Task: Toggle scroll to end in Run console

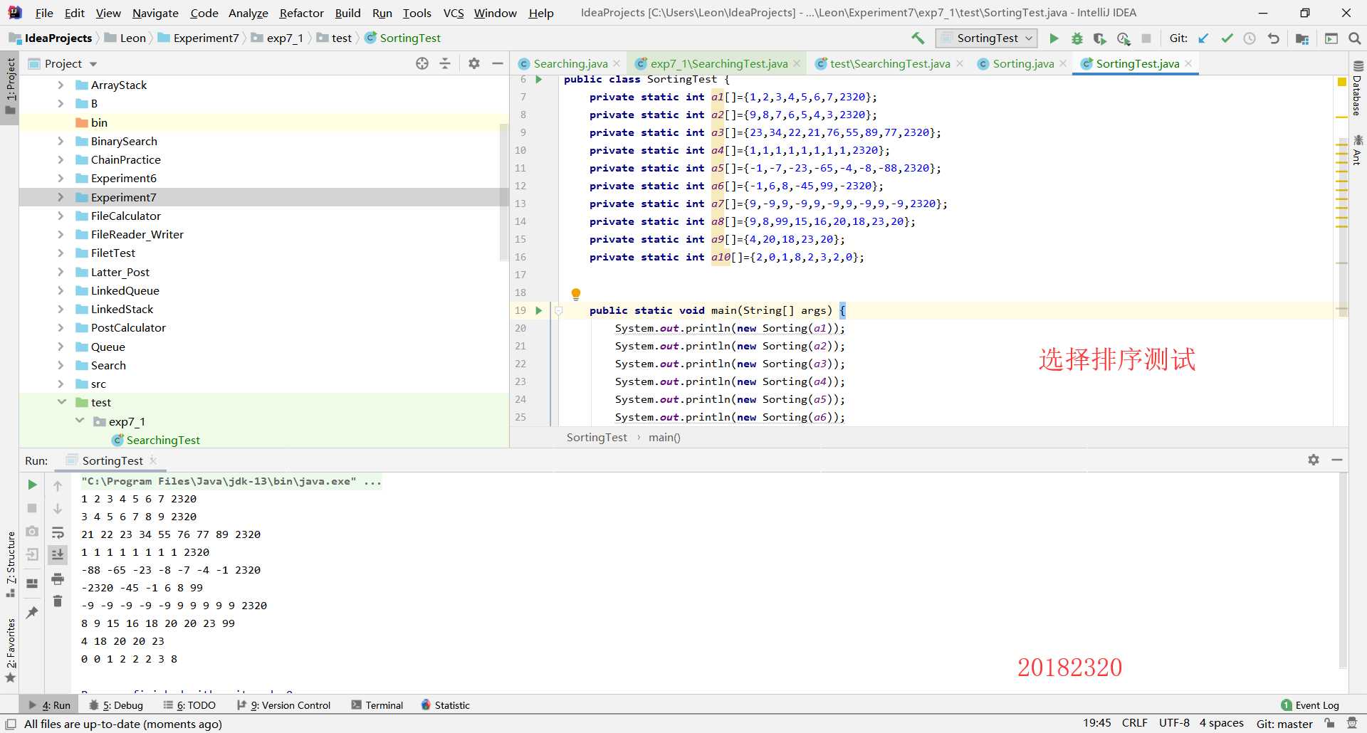Action: point(58,554)
